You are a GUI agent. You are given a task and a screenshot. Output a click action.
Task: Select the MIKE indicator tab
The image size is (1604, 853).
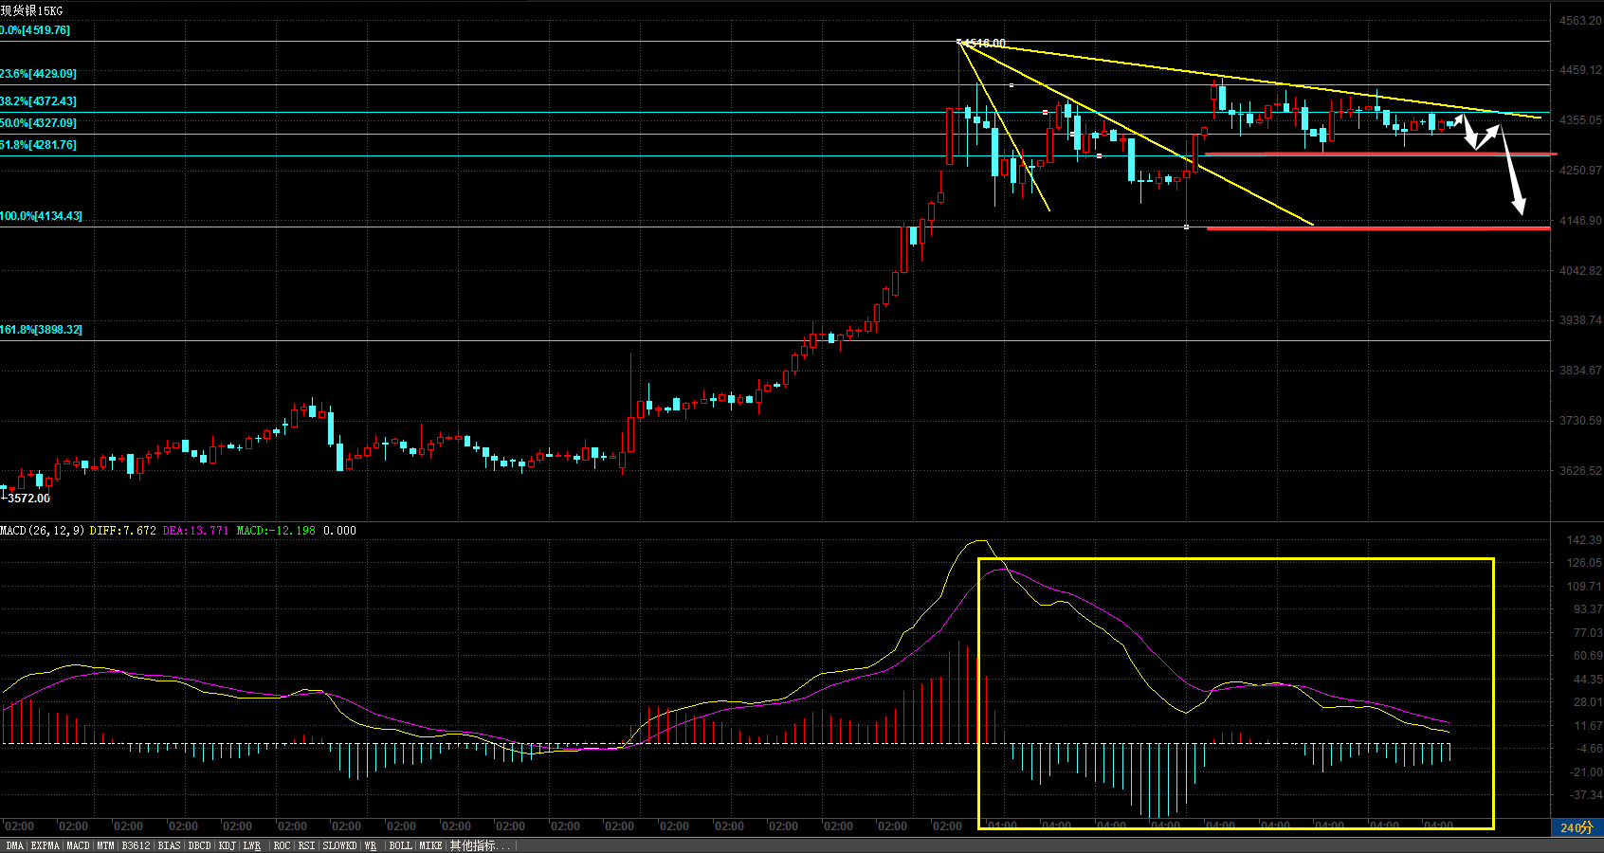click(430, 845)
